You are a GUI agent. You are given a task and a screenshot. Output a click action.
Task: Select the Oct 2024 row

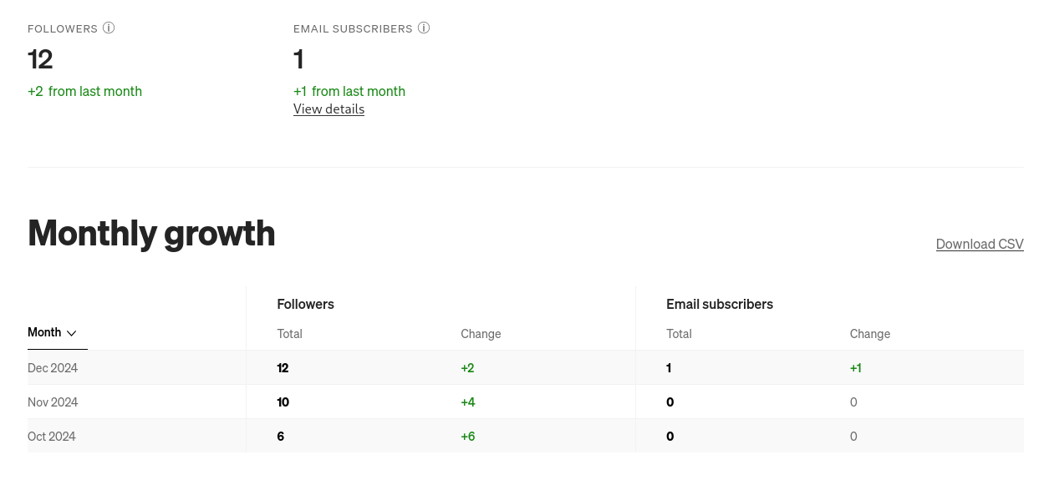pyautogui.click(x=525, y=436)
